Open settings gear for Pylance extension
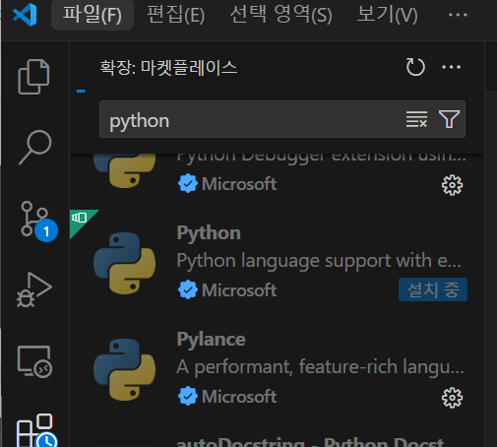The image size is (497, 447). point(452,398)
